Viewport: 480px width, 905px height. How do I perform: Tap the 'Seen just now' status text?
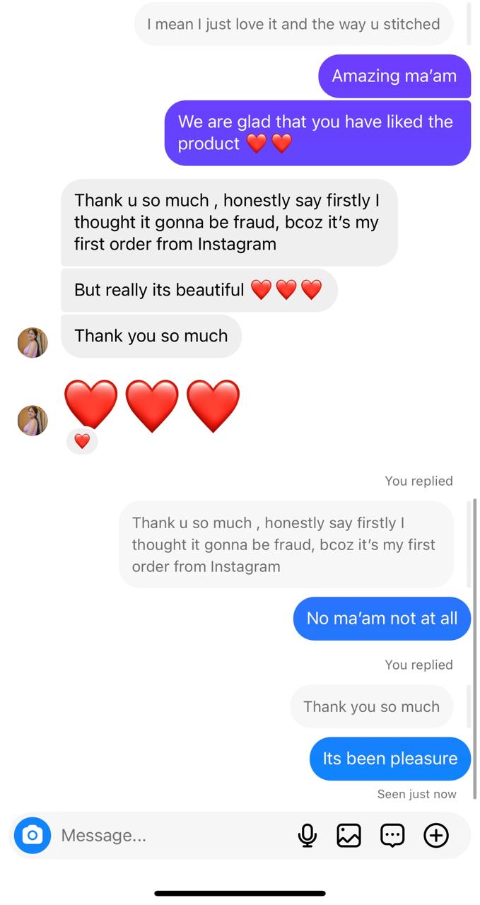click(416, 795)
